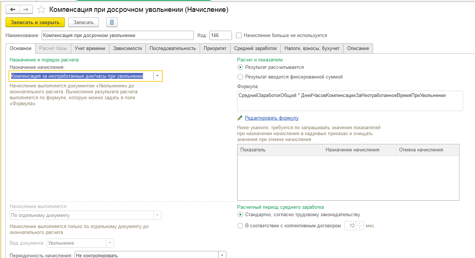Click into the Код field
The image size is (475, 258).
(x=220, y=36)
